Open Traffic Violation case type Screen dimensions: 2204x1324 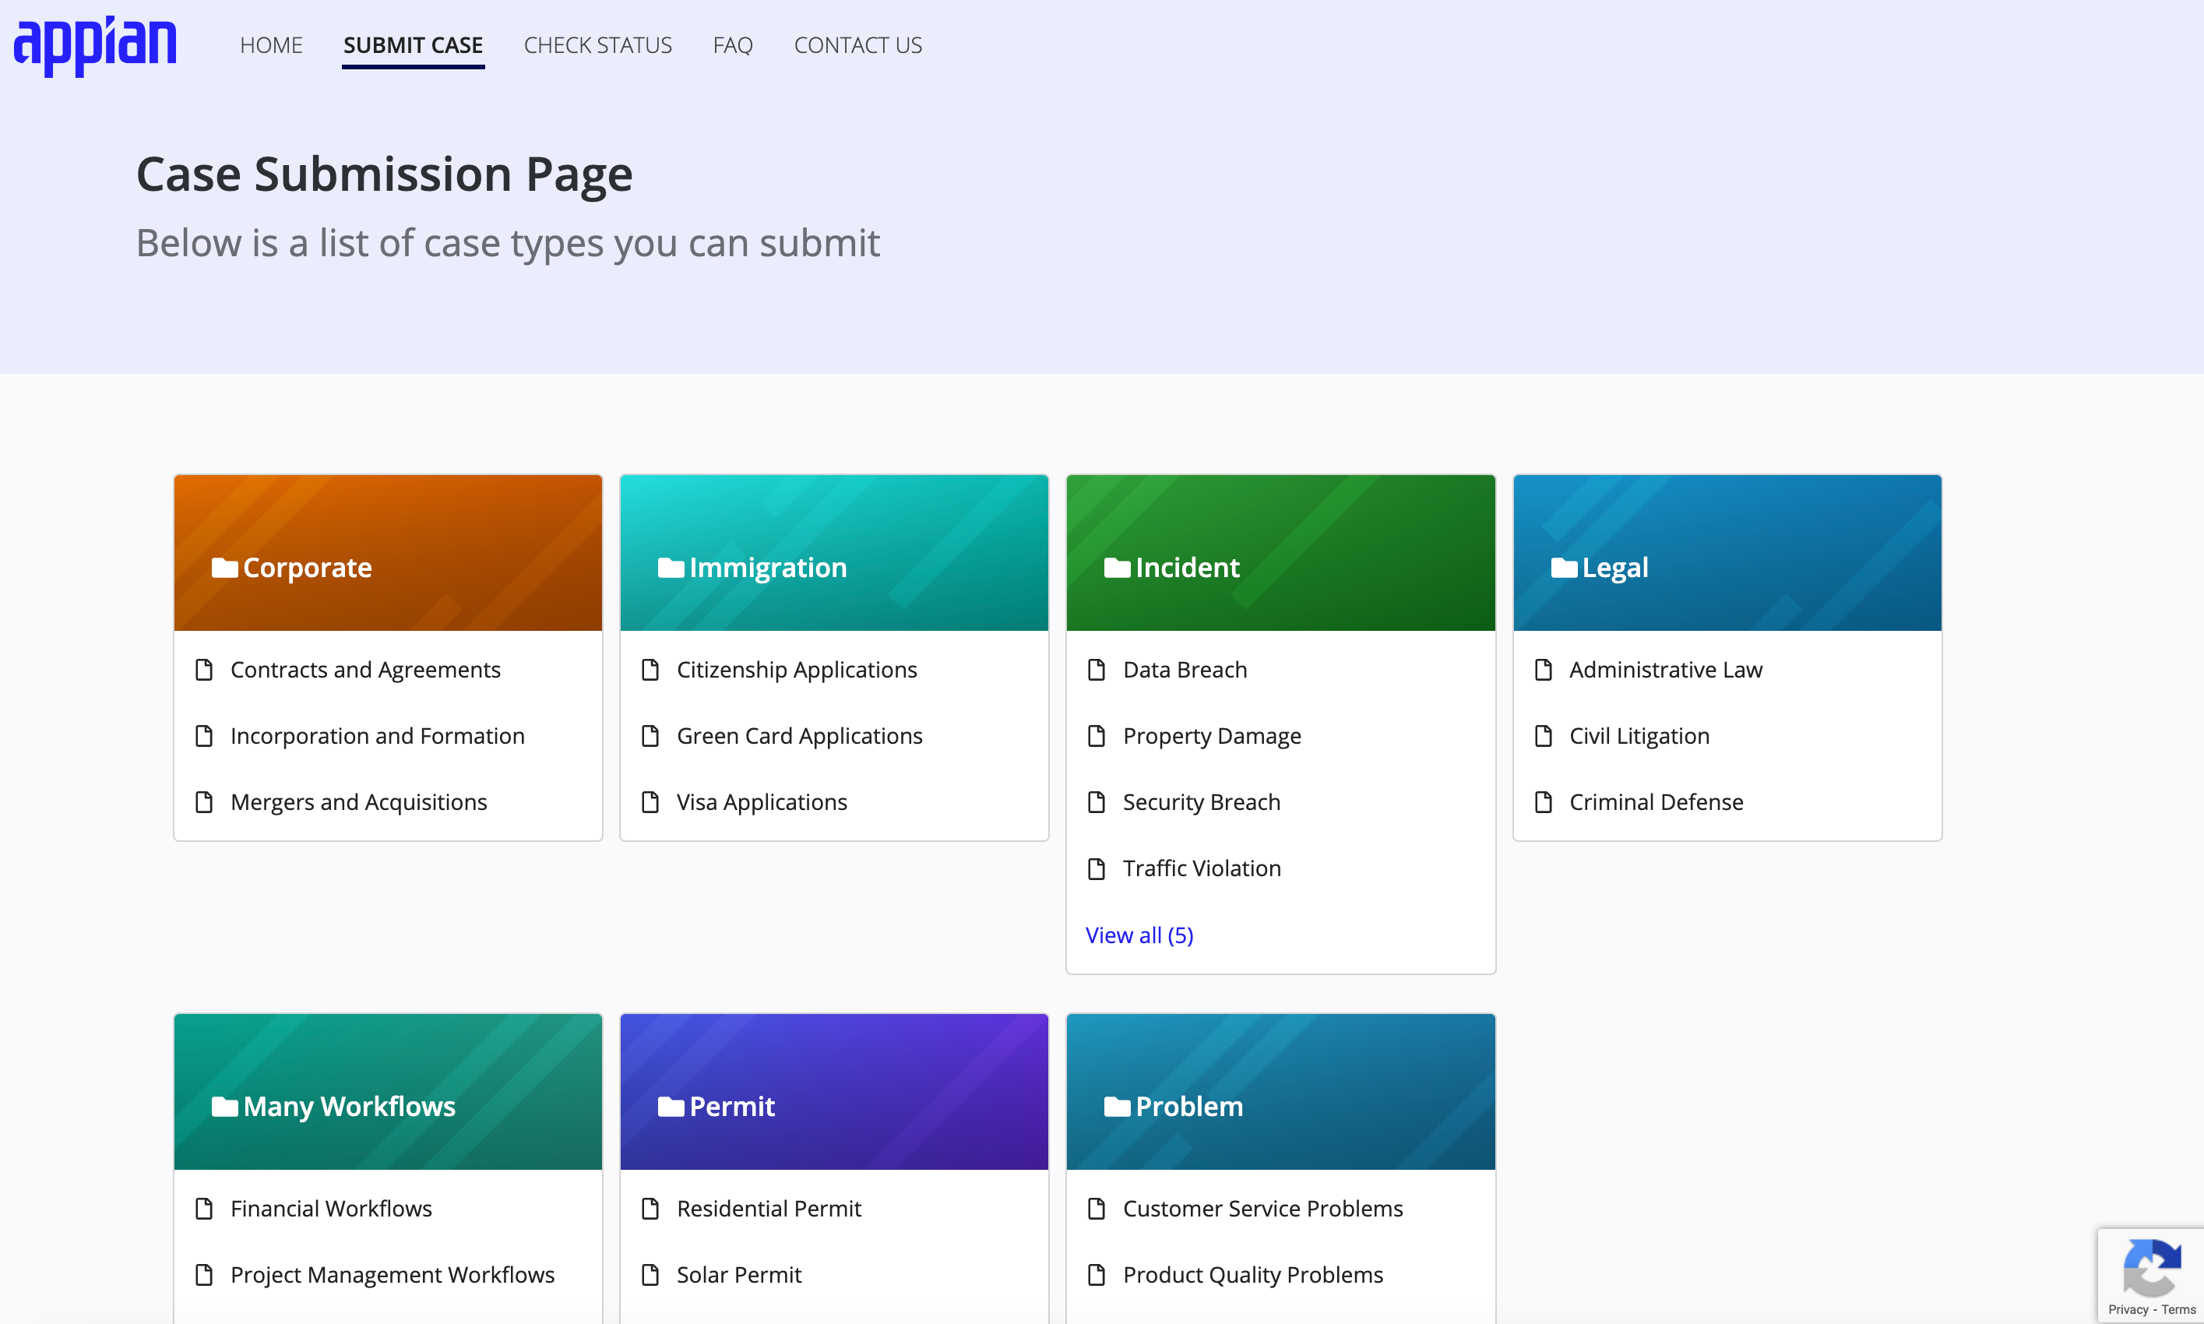[1202, 867]
